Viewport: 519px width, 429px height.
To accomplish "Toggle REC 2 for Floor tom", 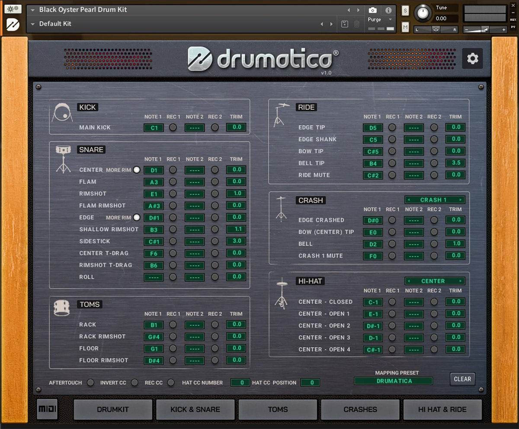I will pyautogui.click(x=215, y=348).
